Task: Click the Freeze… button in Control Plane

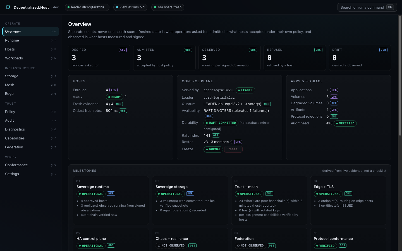Action: [x=233, y=149]
